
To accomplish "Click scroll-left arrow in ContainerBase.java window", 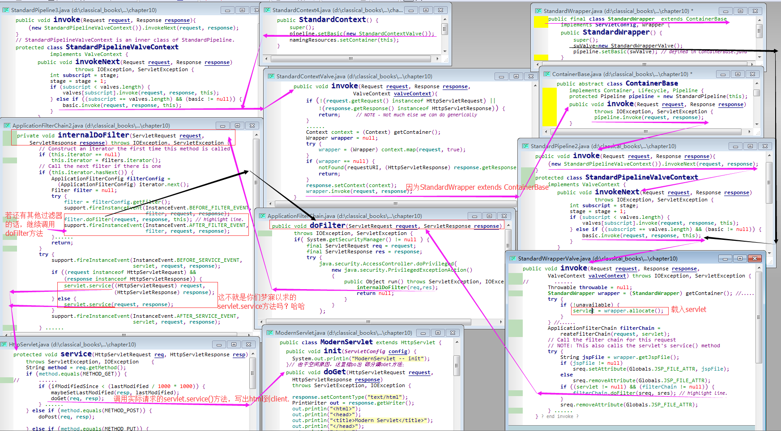I will 546,132.
